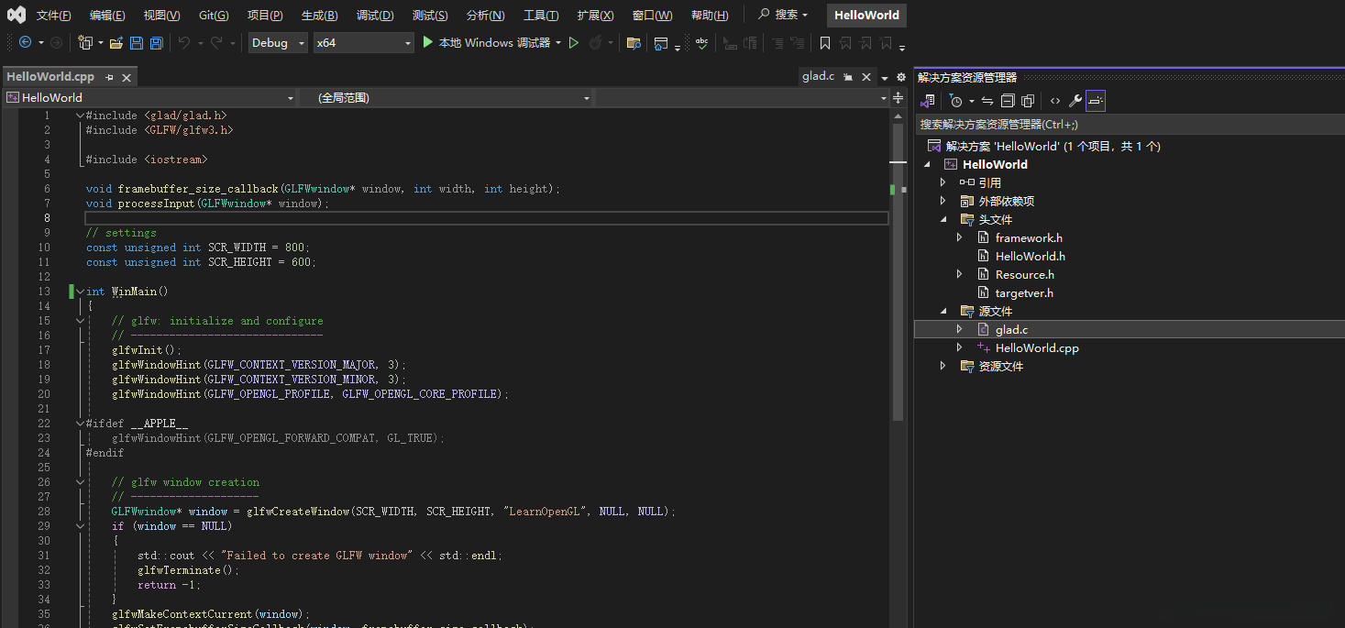Select HelloWorld.cpp in Solution Explorer
The width and height of the screenshot is (1345, 628).
coord(1036,347)
